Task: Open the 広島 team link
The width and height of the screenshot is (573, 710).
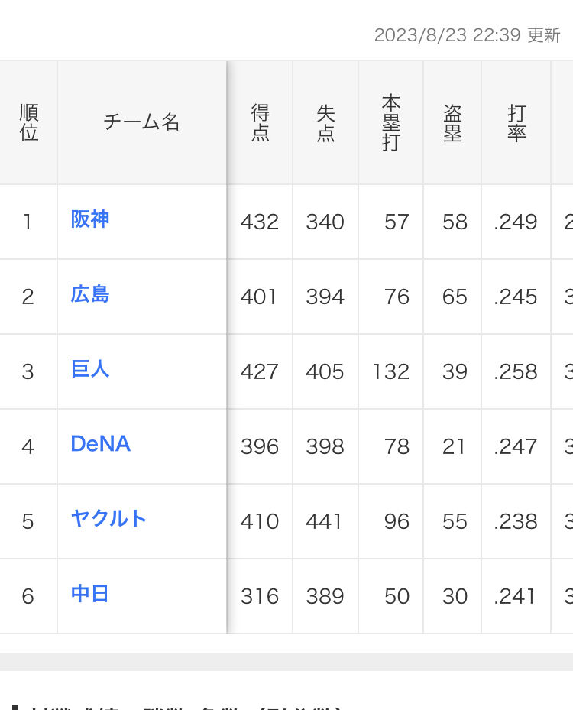Action: pos(89,294)
